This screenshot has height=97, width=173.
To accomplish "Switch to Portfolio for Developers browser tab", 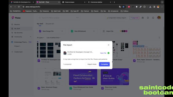I will [x=22, y=2].
